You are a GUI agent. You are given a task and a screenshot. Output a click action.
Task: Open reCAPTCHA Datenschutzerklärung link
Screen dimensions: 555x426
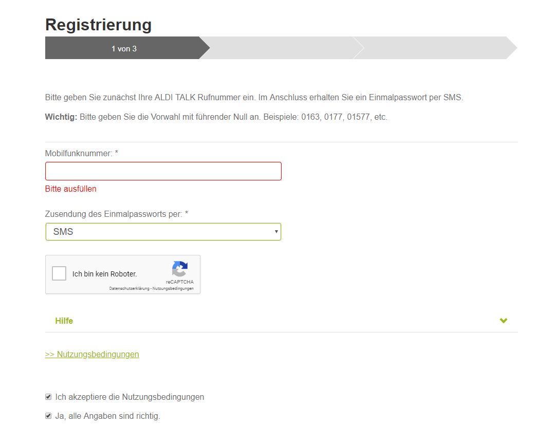[129, 289]
